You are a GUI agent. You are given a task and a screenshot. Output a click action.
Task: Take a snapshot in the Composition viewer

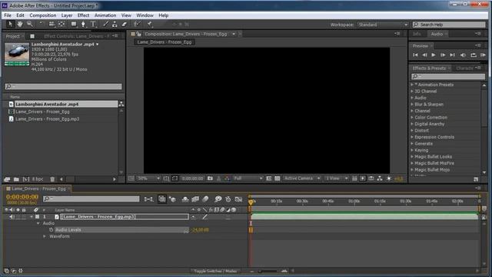(210, 179)
